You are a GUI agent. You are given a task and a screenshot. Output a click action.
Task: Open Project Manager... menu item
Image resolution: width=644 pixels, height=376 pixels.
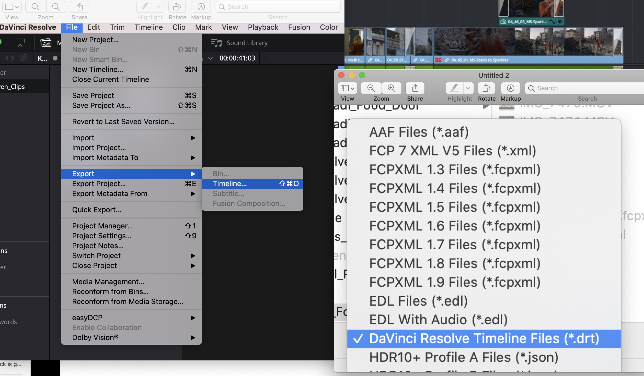(131, 226)
